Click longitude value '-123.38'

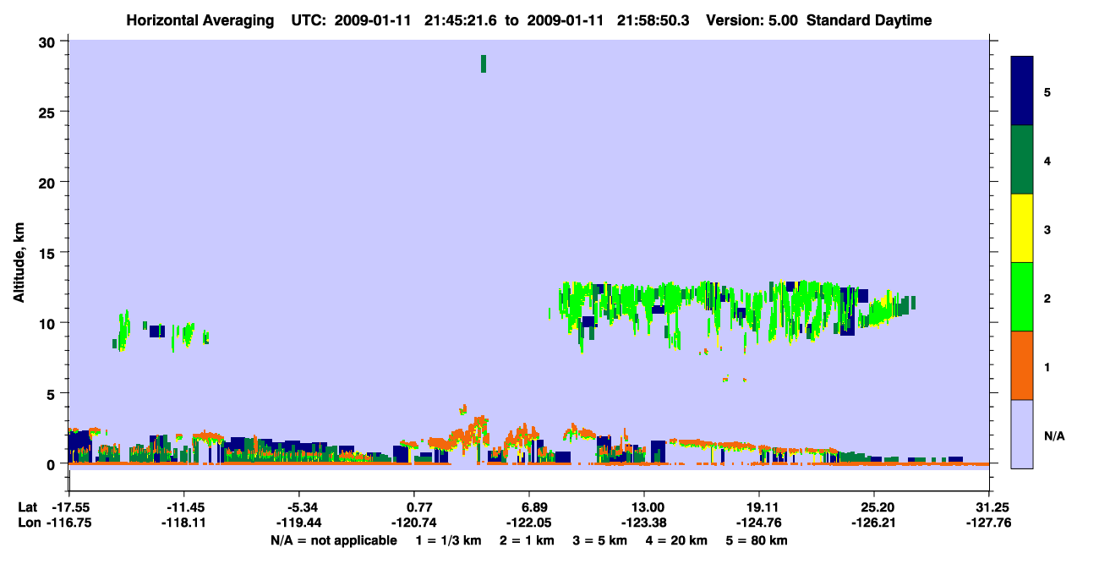pyautogui.click(x=644, y=523)
